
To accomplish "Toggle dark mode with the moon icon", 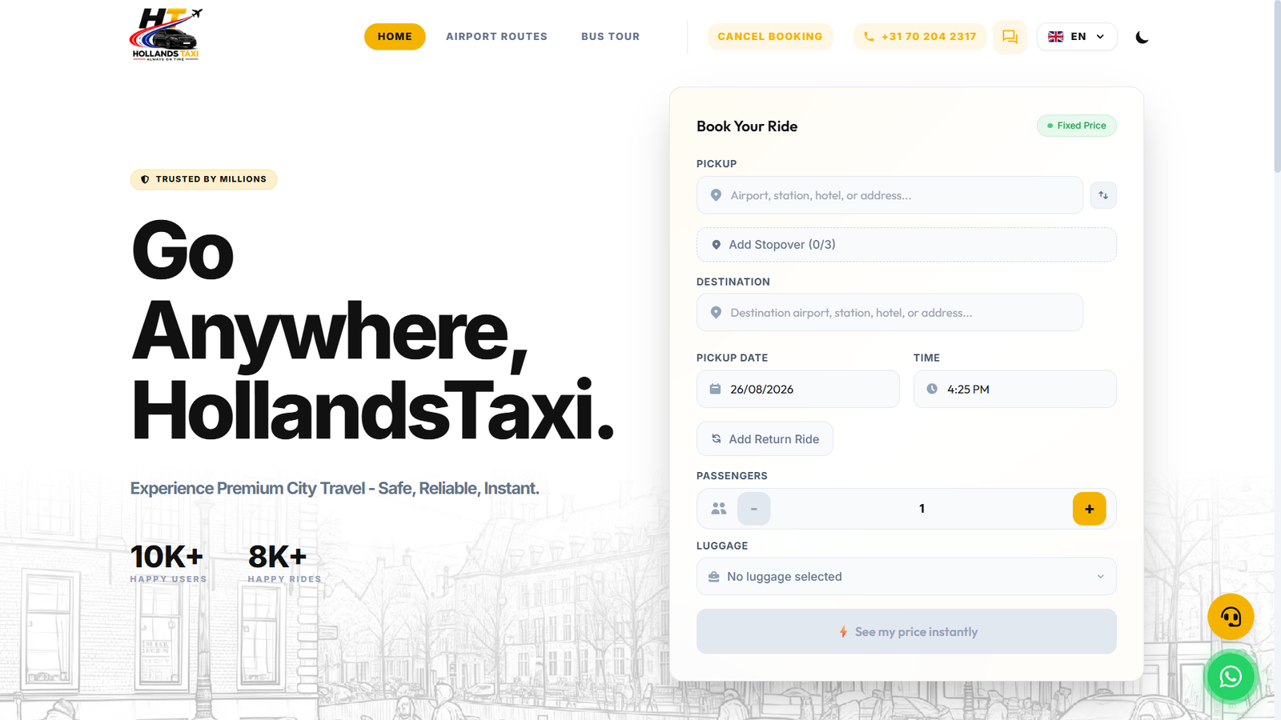I will 1142,37.
